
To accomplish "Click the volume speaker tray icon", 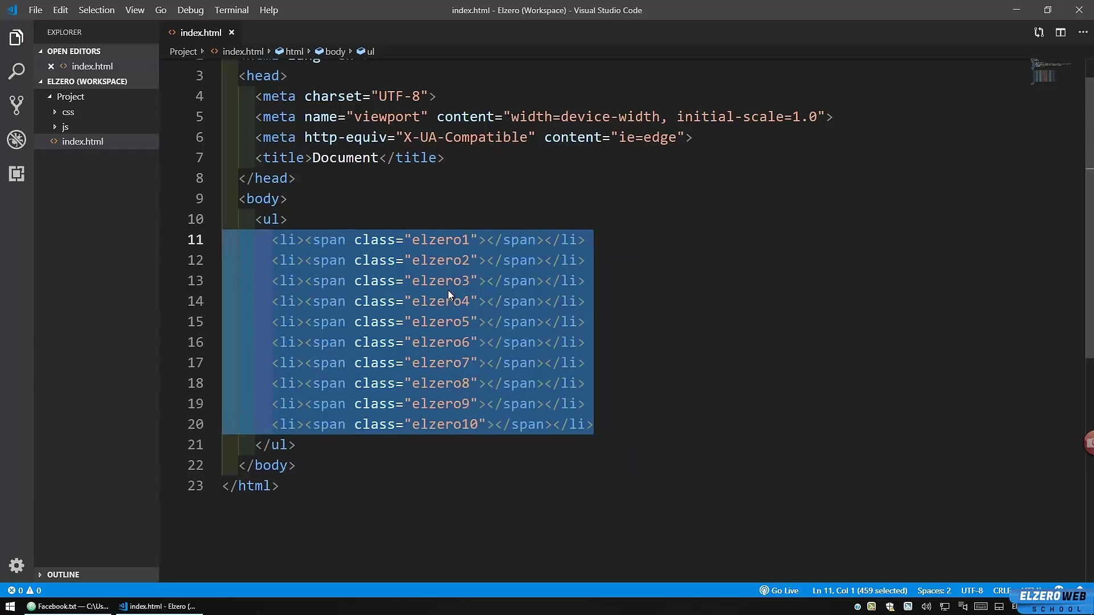I will click(926, 606).
